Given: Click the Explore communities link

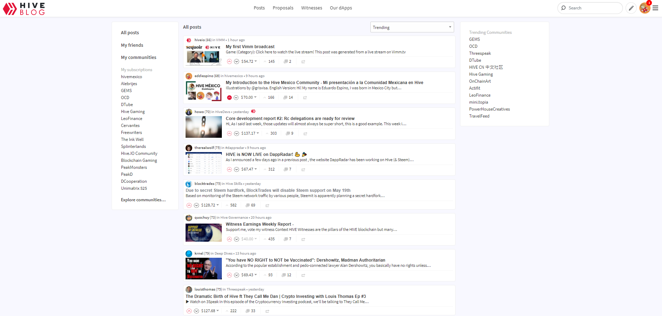Looking at the screenshot, I should tap(143, 200).
